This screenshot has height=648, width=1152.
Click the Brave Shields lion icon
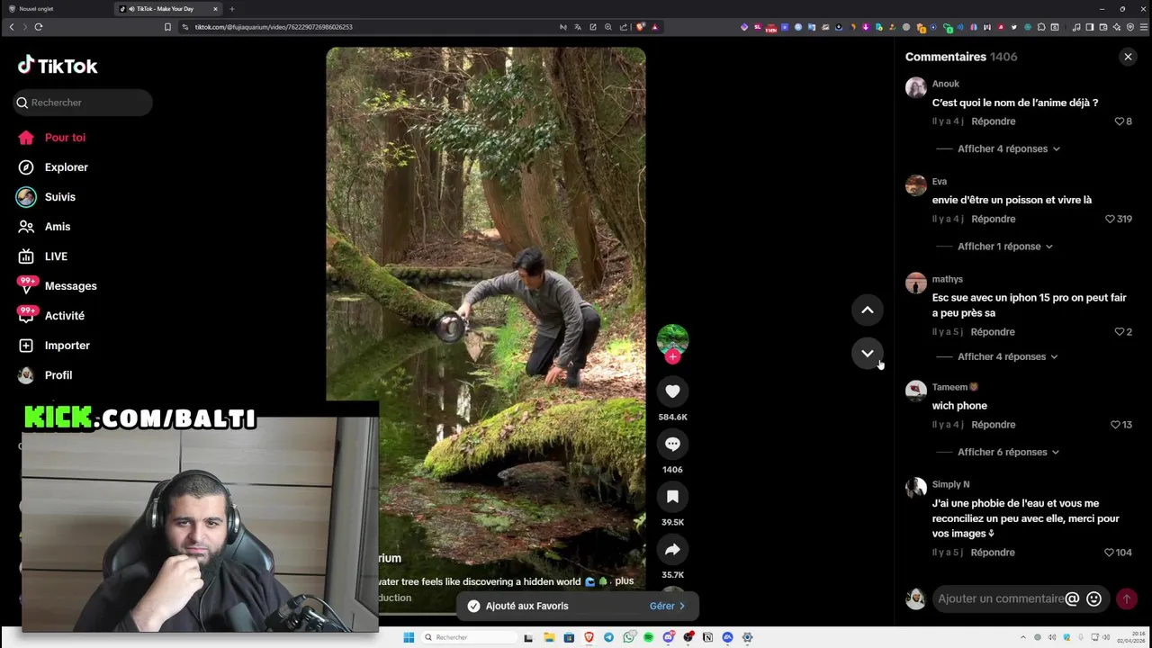[x=640, y=27]
